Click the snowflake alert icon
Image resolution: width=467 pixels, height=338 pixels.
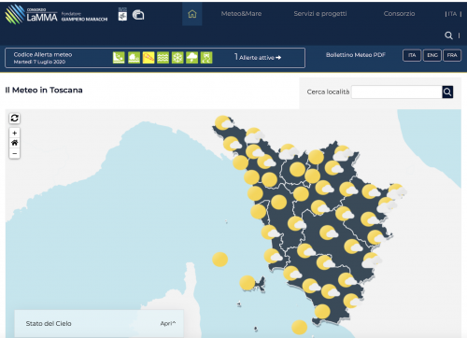point(177,58)
